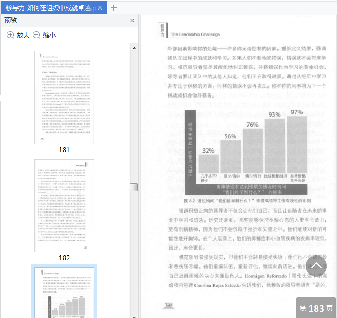Click the 图 8.2 figure caption
Viewport: 337px width, 318px height.
click(247, 201)
